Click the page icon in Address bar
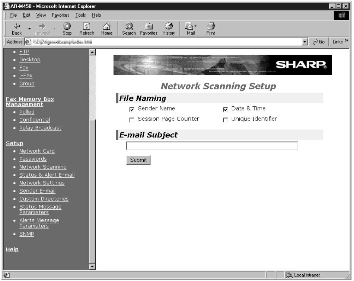Viewport: 354px width, 281px height. click(x=28, y=42)
